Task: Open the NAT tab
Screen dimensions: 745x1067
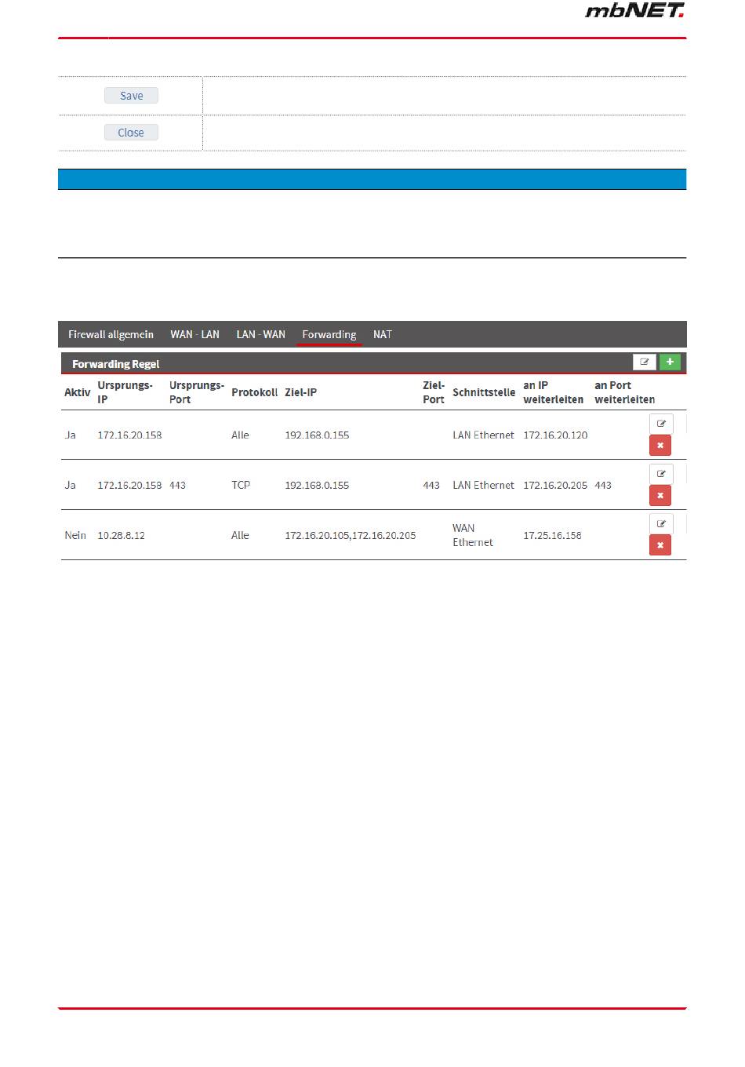Action: (383, 334)
